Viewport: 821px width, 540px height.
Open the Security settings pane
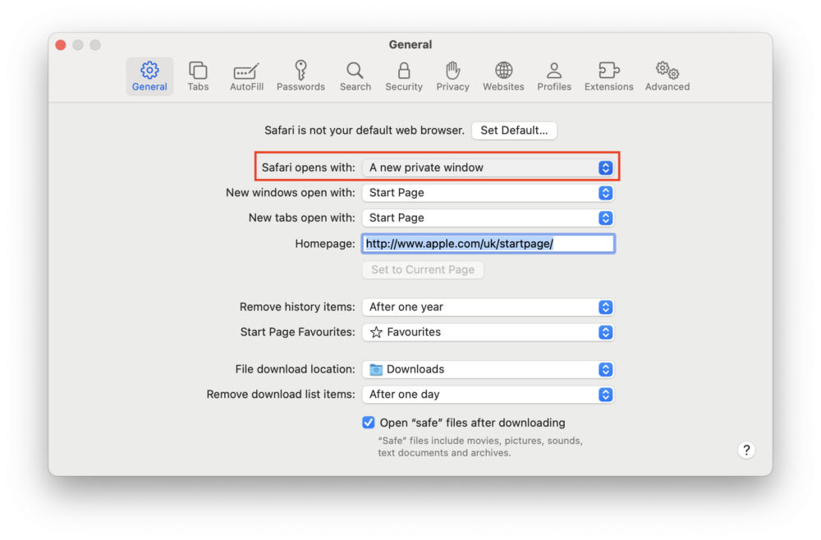[403, 76]
